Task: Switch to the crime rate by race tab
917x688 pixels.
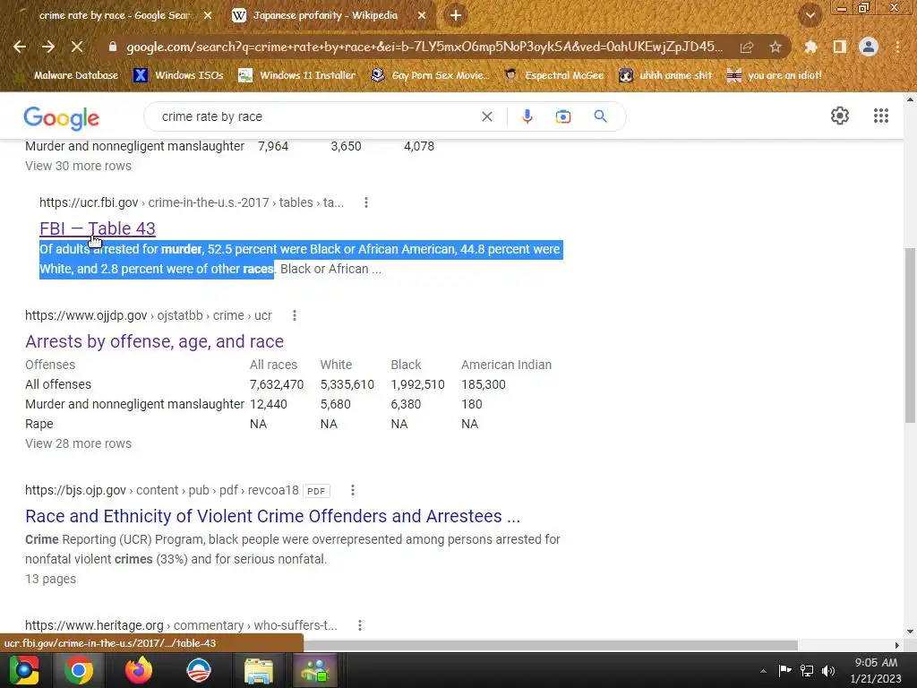Action: tap(115, 16)
